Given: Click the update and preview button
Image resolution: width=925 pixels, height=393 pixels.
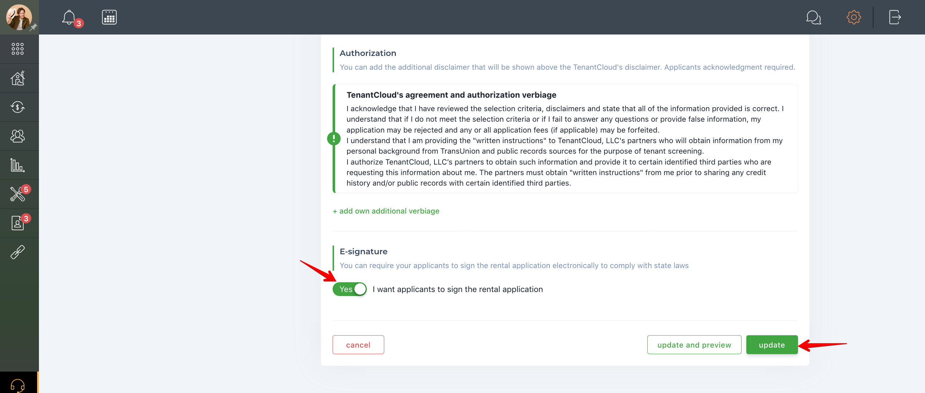Looking at the screenshot, I should (694, 345).
